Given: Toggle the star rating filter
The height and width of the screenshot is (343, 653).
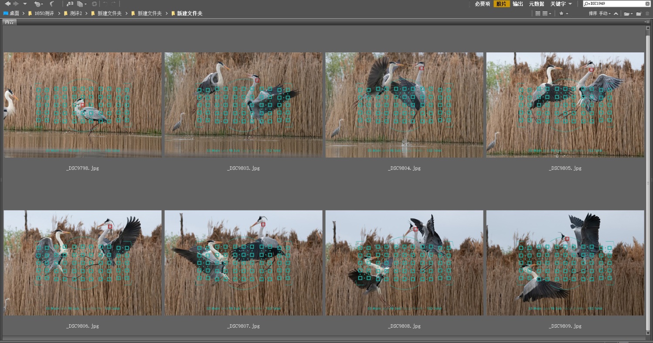Looking at the screenshot, I should [x=562, y=13].
